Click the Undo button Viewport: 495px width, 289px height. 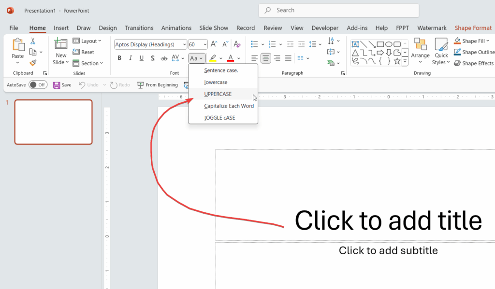click(x=89, y=85)
